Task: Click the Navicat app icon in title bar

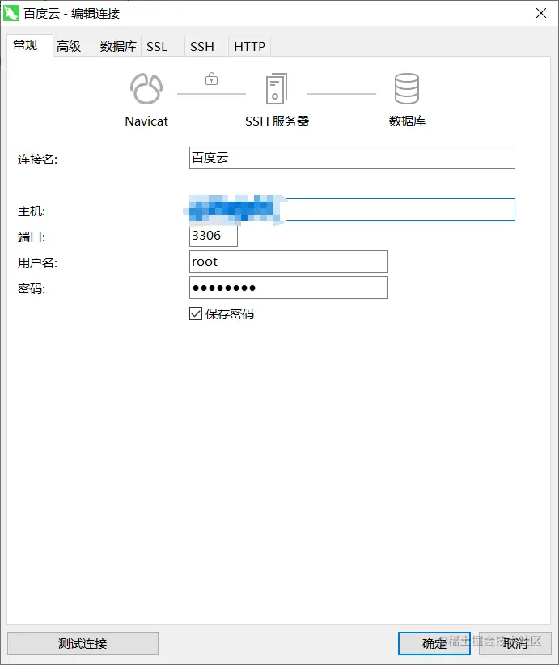Action: pyautogui.click(x=11, y=13)
